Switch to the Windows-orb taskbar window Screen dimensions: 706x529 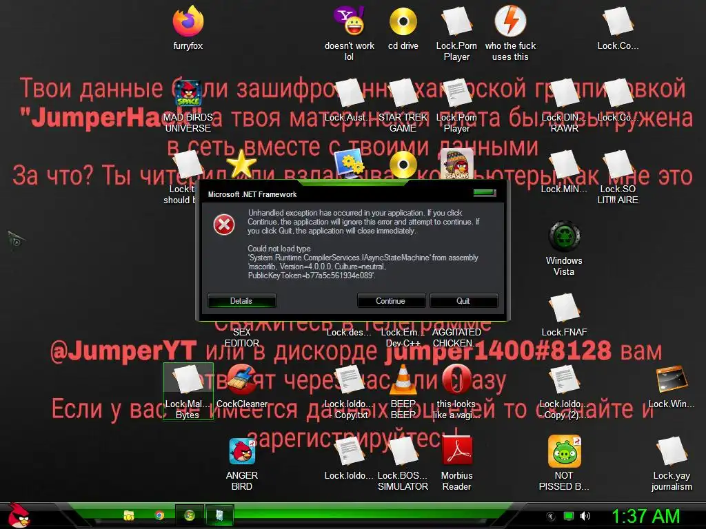click(189, 515)
